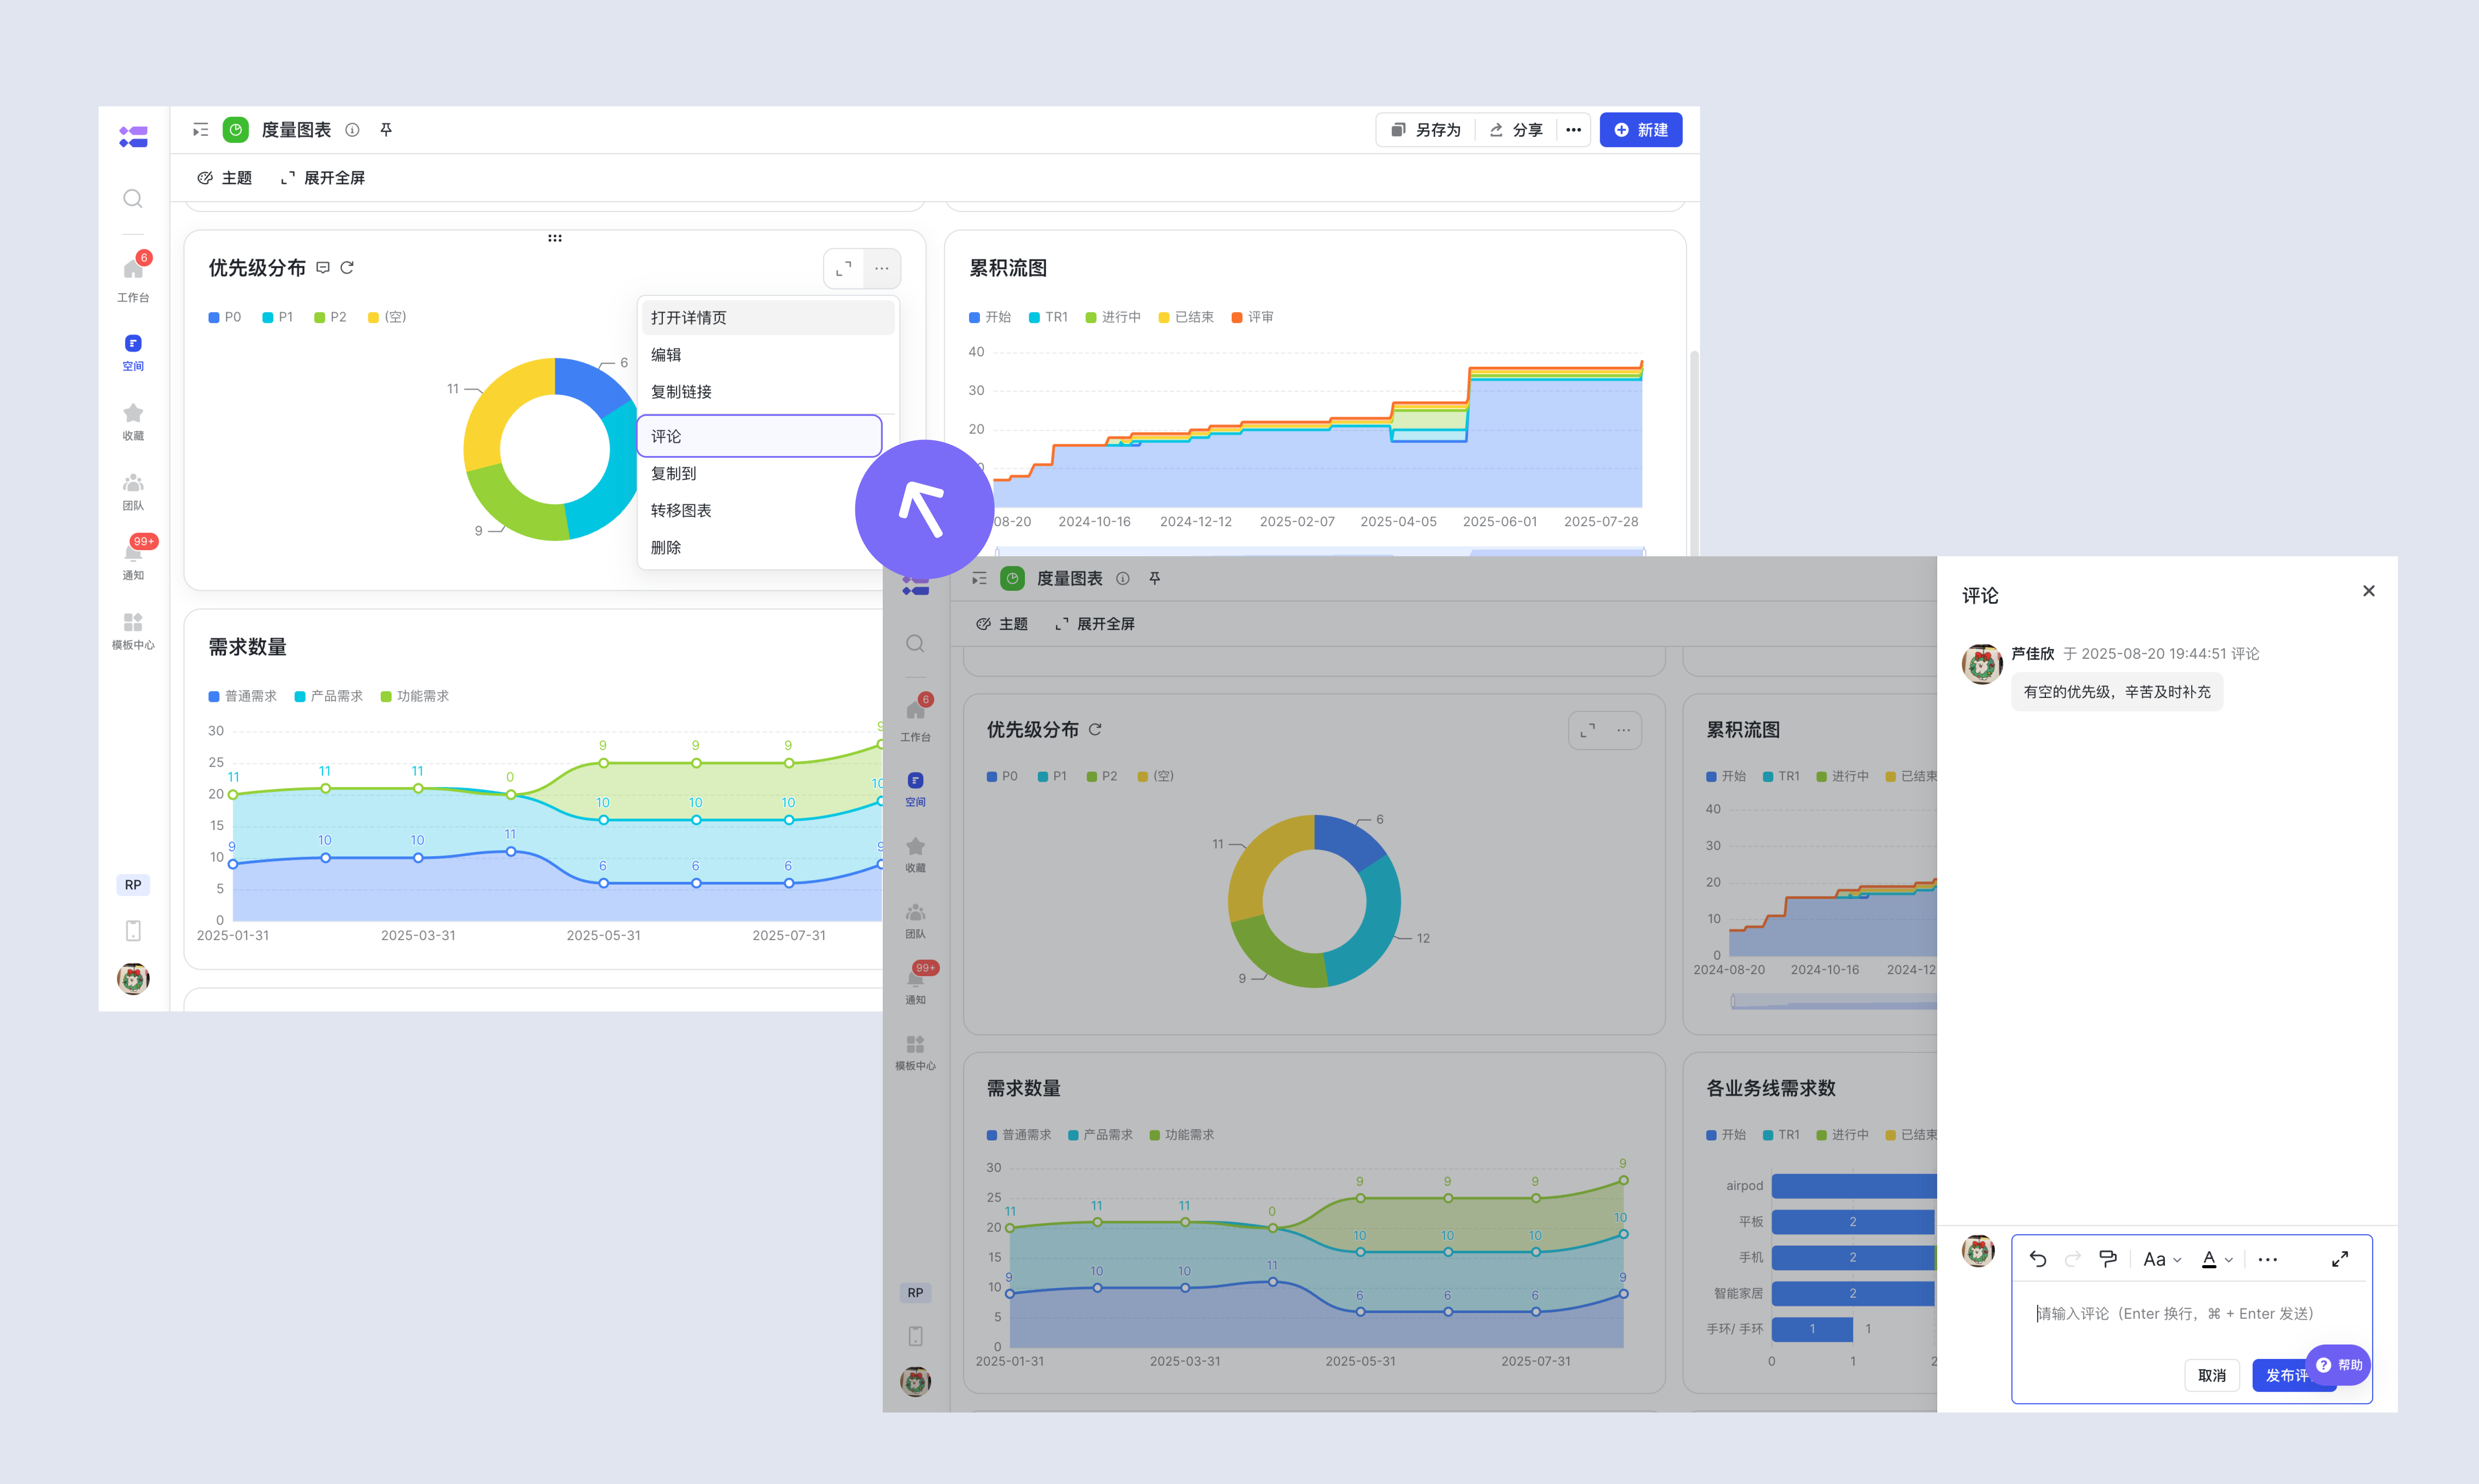This screenshot has height=1484, width=2479.
Task: Toggle 功能需求 legend in back window 需求数量
Action: (x=415, y=696)
